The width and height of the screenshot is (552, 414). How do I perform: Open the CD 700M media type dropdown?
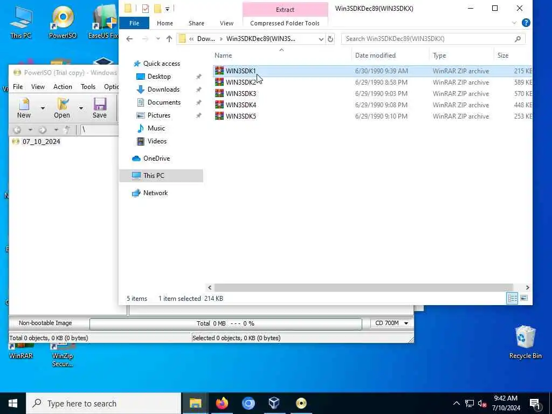pos(405,323)
